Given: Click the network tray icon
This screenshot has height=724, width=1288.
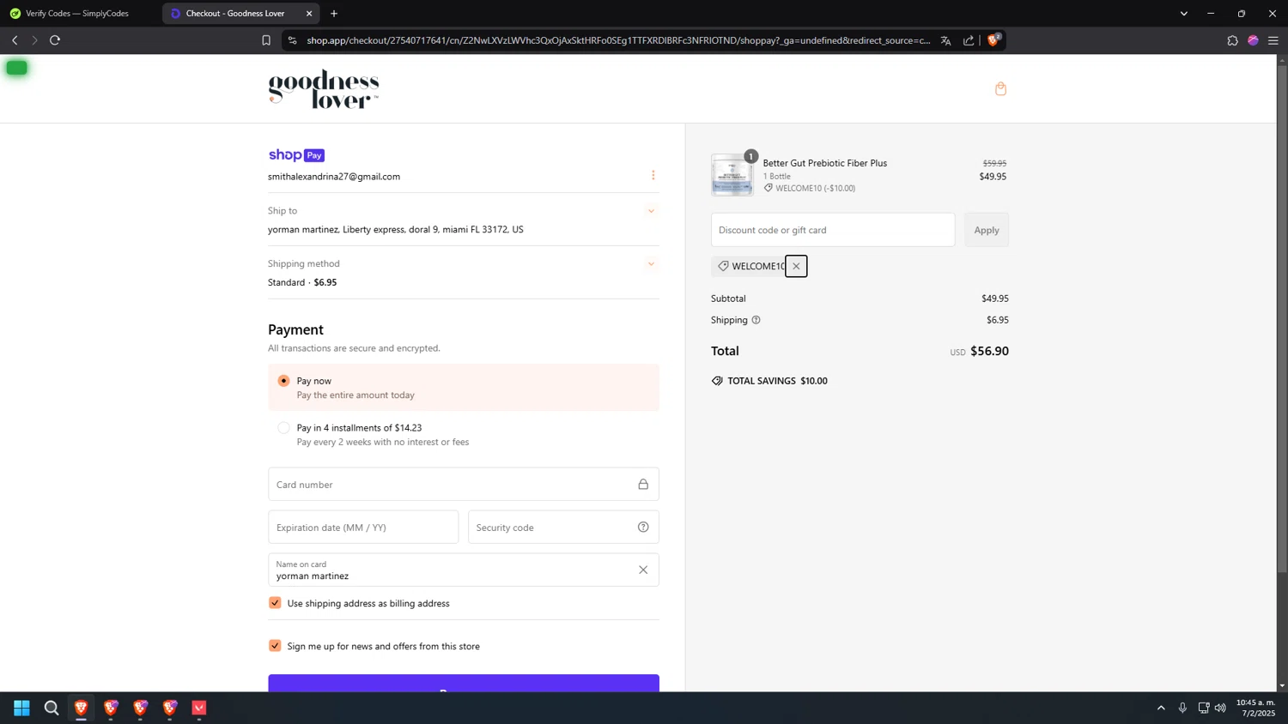Looking at the screenshot, I should click(1203, 708).
